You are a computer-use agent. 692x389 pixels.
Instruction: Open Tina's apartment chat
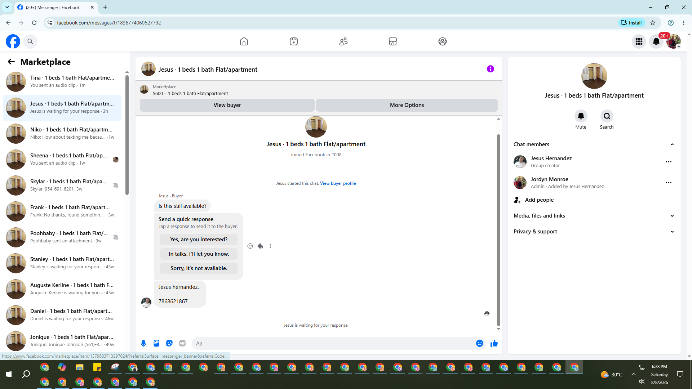pyautogui.click(x=62, y=81)
